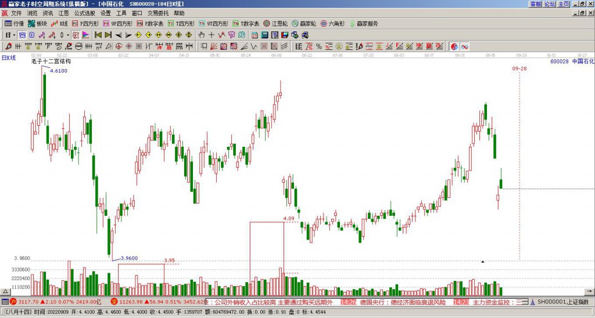This screenshot has height=318, width=595.
Task: Open the calculator icon in toolbar
Action: click(x=264, y=35)
